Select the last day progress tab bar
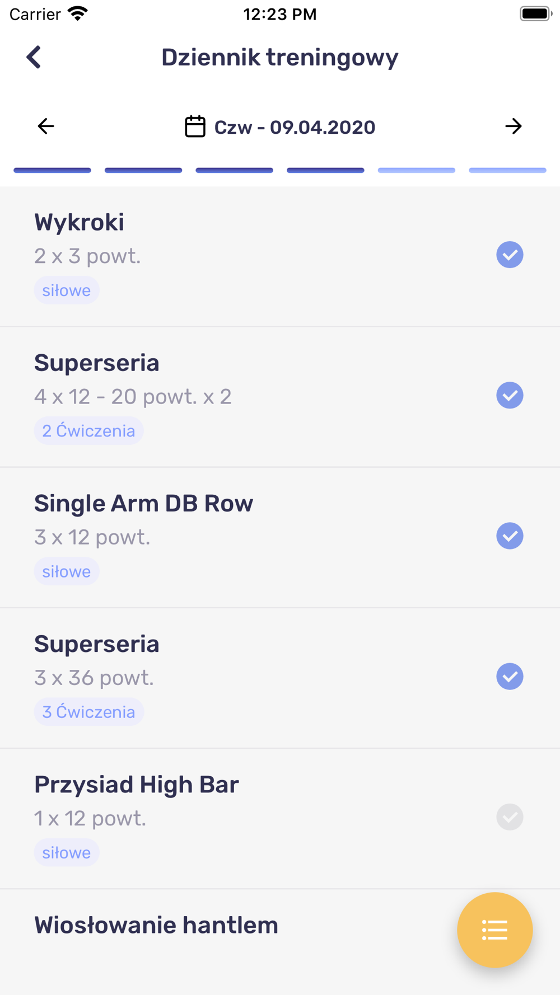Image resolution: width=560 pixels, height=995 pixels. [x=507, y=170]
